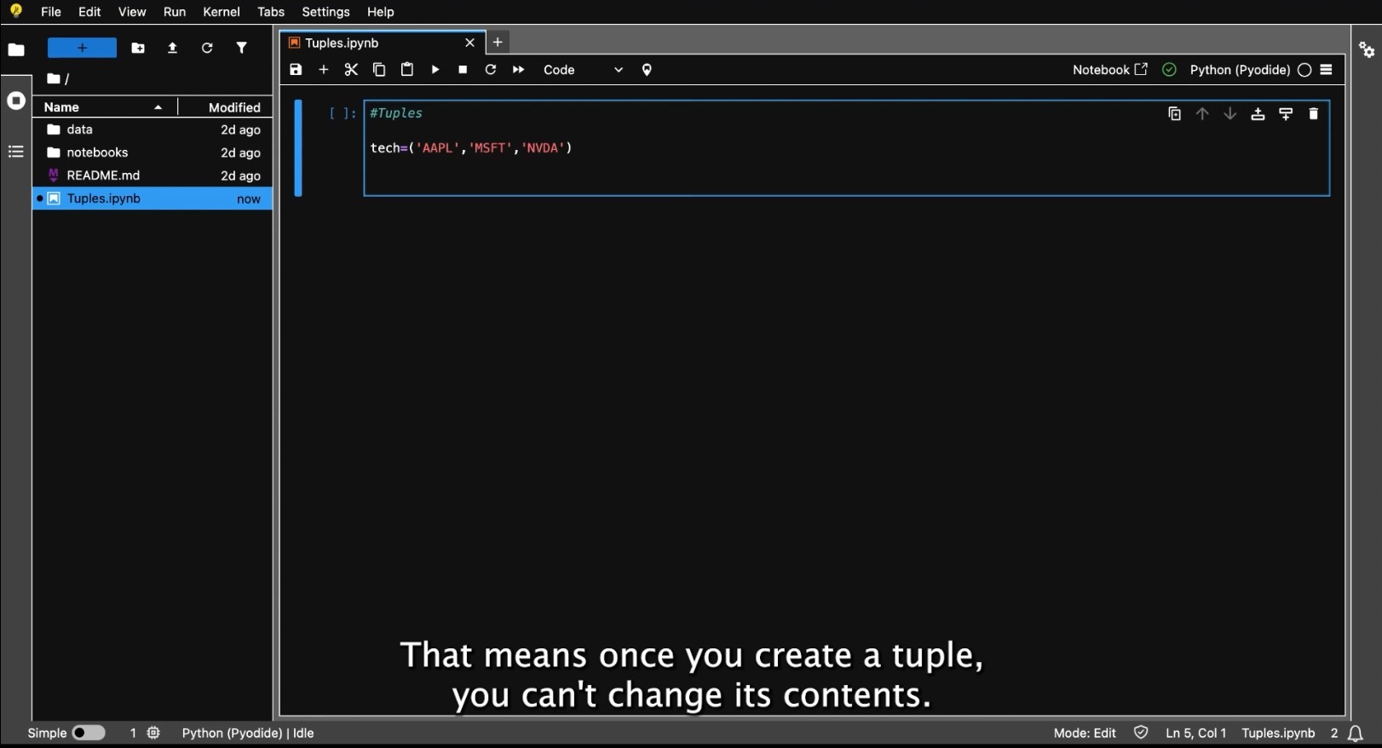
Task: Insert a cell below the current one
Action: pyautogui.click(x=1286, y=114)
